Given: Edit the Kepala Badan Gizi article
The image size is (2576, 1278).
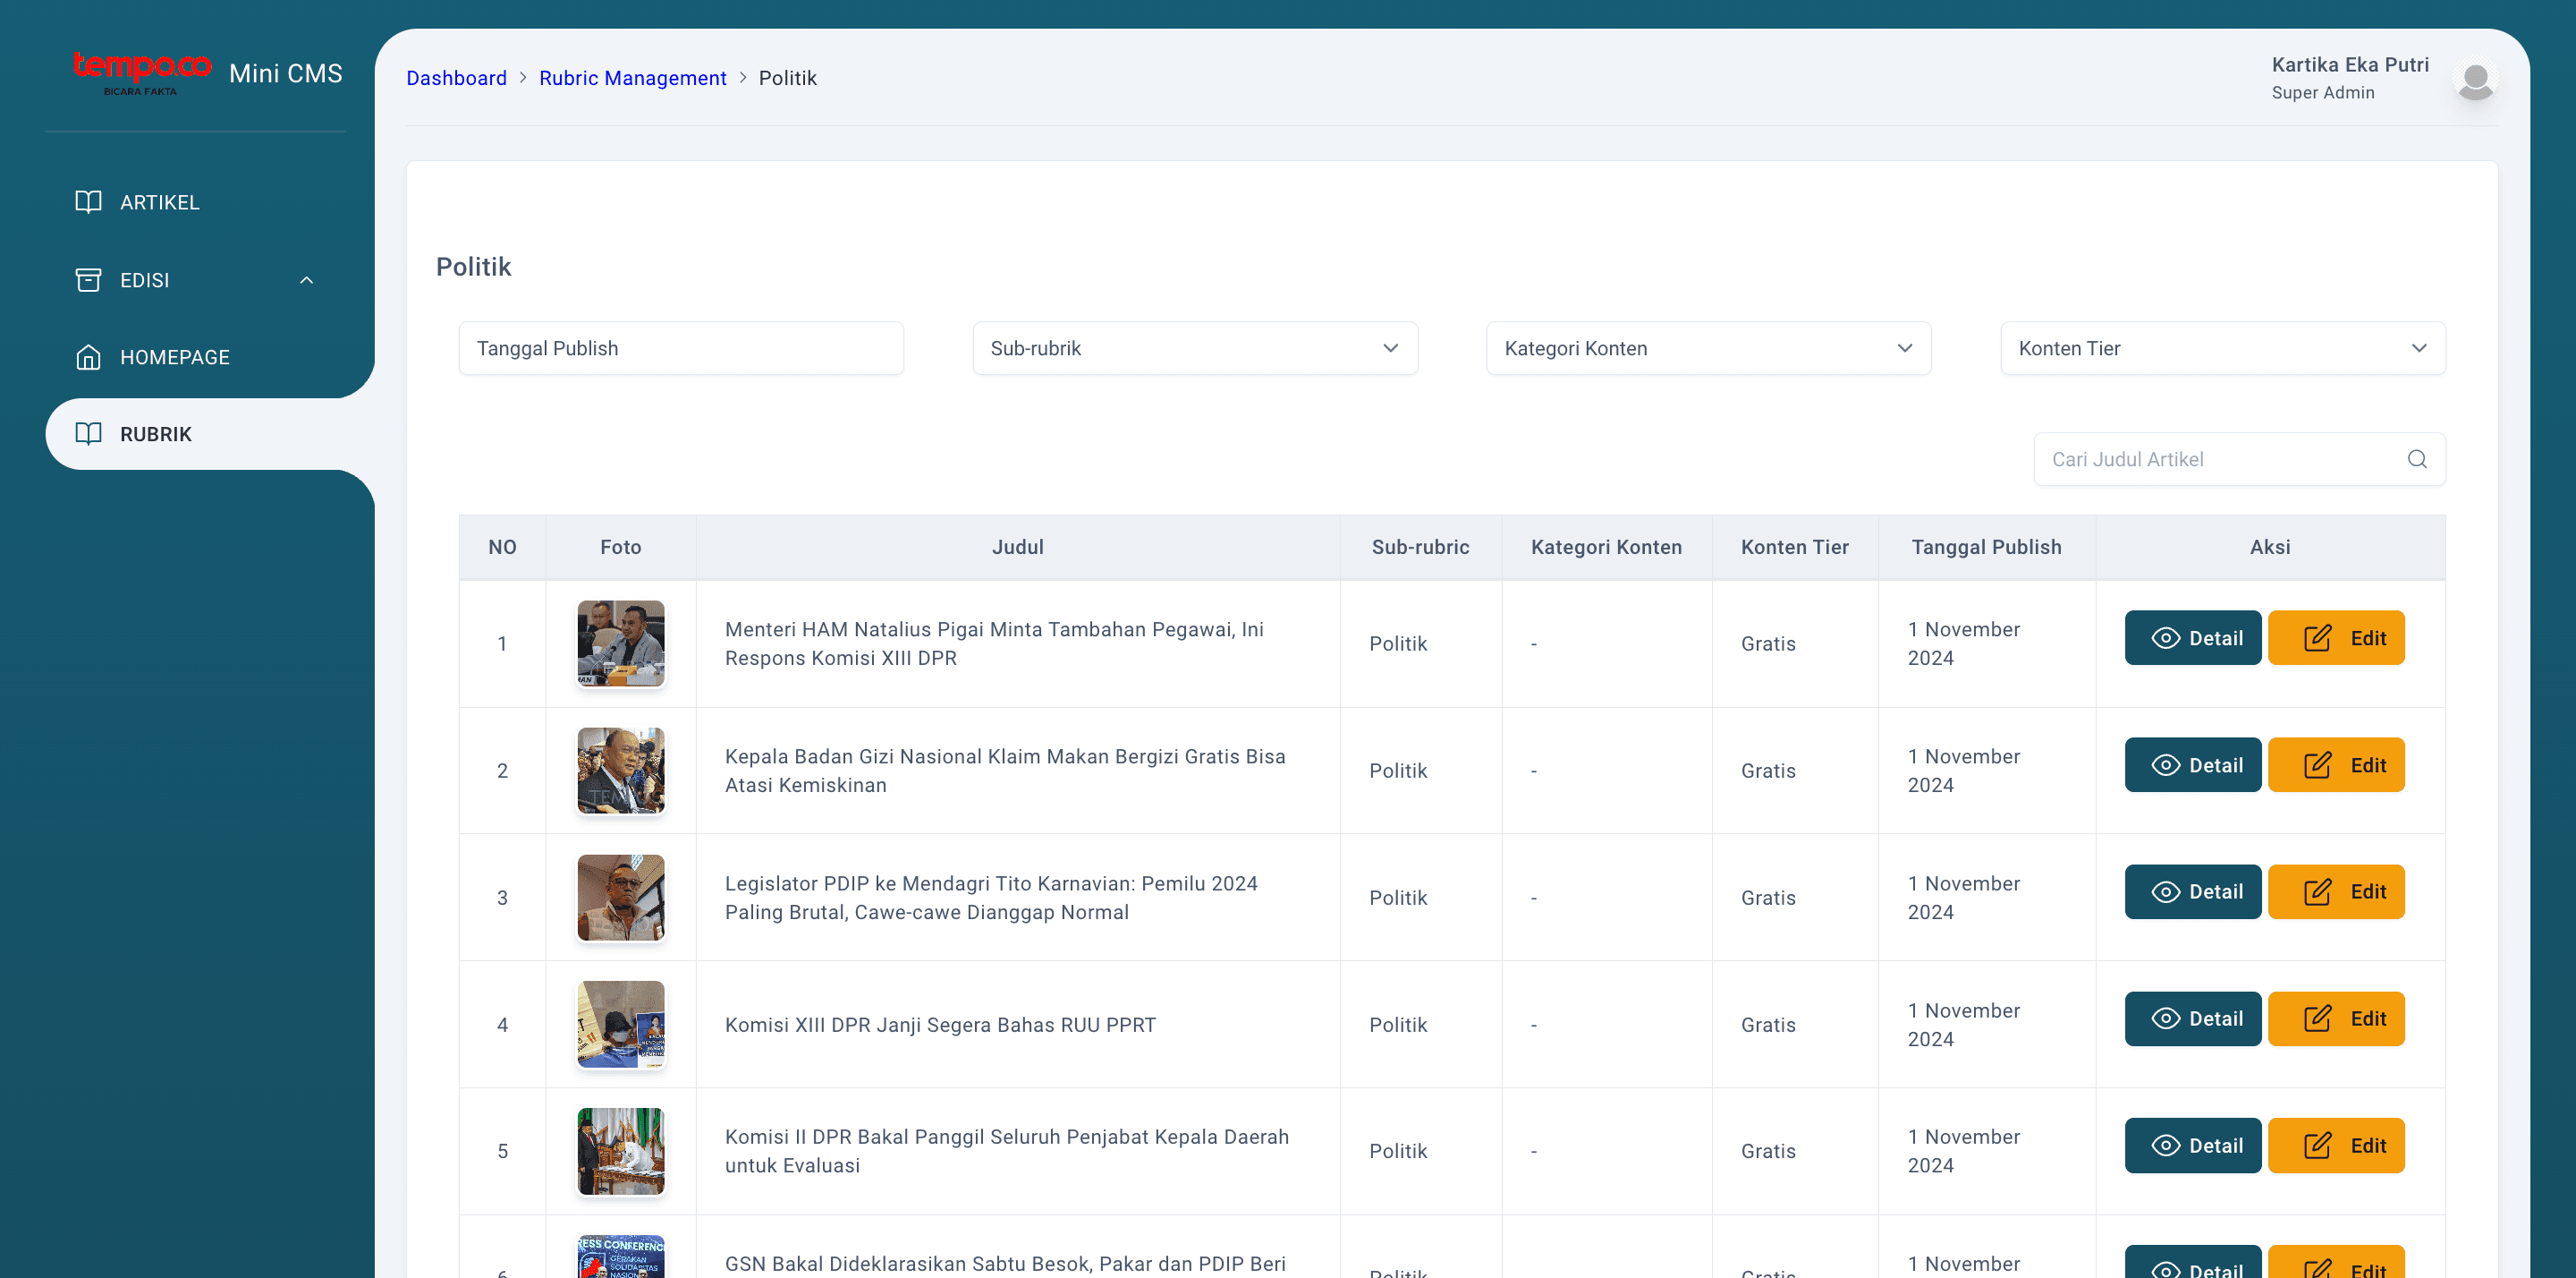Looking at the screenshot, I should coord(2336,764).
